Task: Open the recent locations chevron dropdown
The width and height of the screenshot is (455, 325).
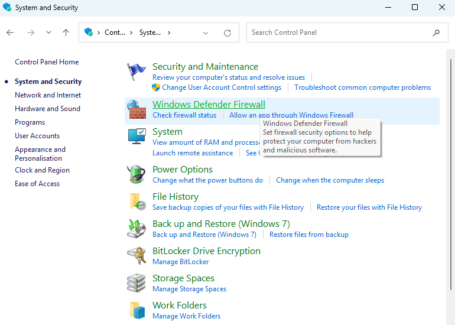Action: 48,33
